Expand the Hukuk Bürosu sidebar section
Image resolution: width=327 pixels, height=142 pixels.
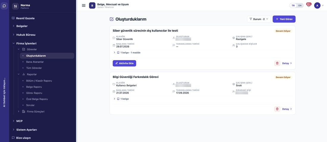[x=14, y=35]
